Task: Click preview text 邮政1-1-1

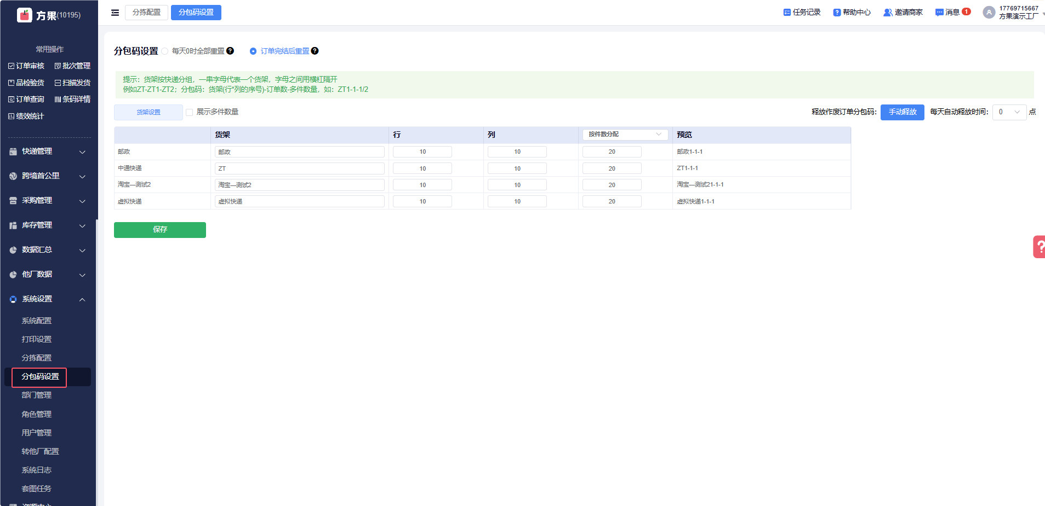Action: (690, 152)
